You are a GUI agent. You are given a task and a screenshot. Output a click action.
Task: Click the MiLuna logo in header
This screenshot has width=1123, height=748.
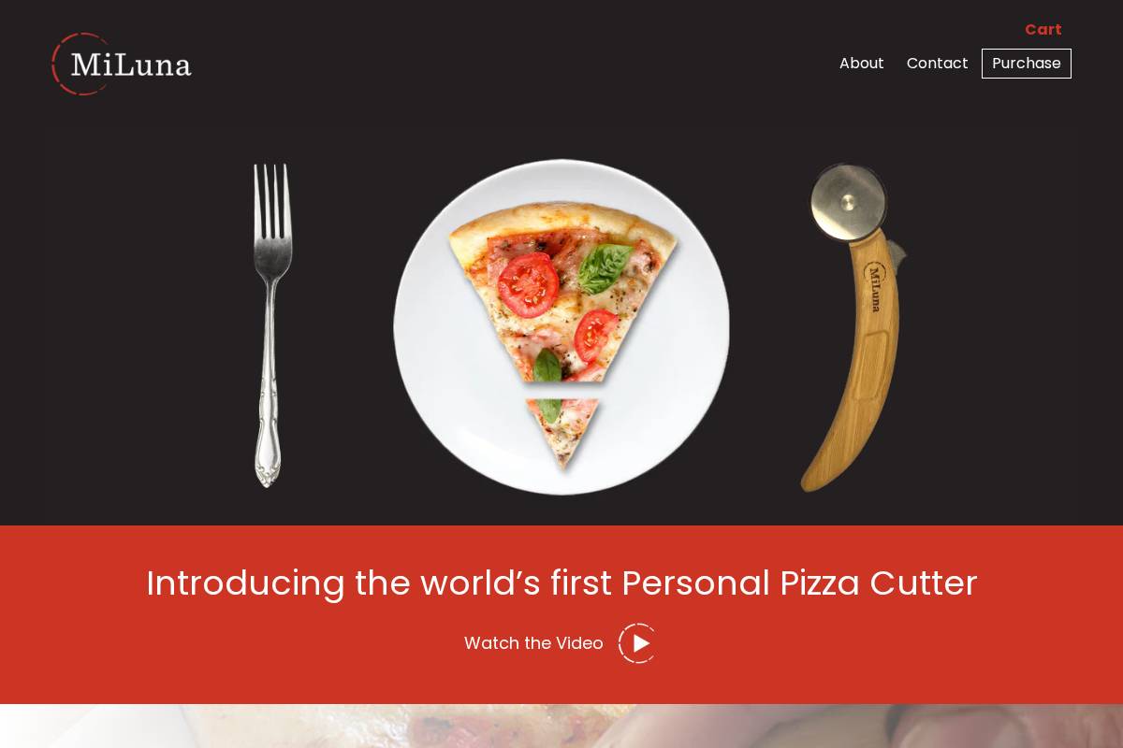tap(122, 64)
